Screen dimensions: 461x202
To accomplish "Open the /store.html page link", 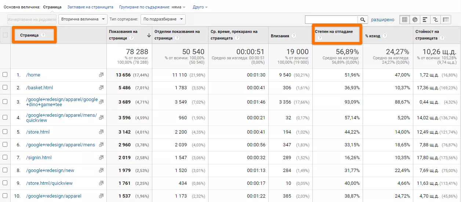I will coord(38,132).
